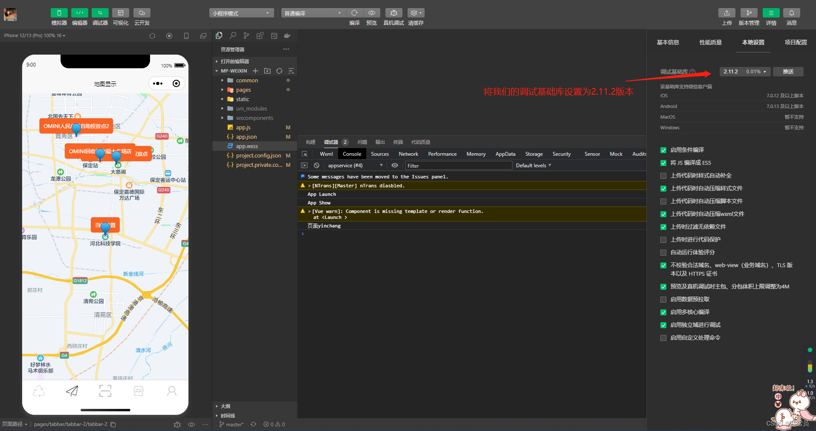Screen dimensions: 816x431
Task: Tap the paper plane icon in tabbar
Action: (72, 391)
